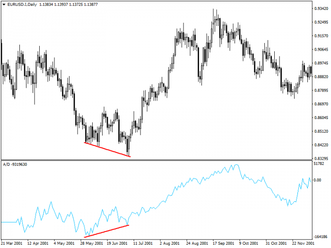Select the A/D -9319630 indicator label
The width and height of the screenshot is (331, 248).
pyautogui.click(x=15, y=164)
